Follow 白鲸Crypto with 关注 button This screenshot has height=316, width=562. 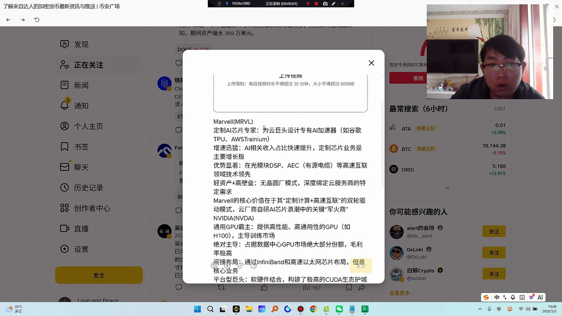point(494,274)
